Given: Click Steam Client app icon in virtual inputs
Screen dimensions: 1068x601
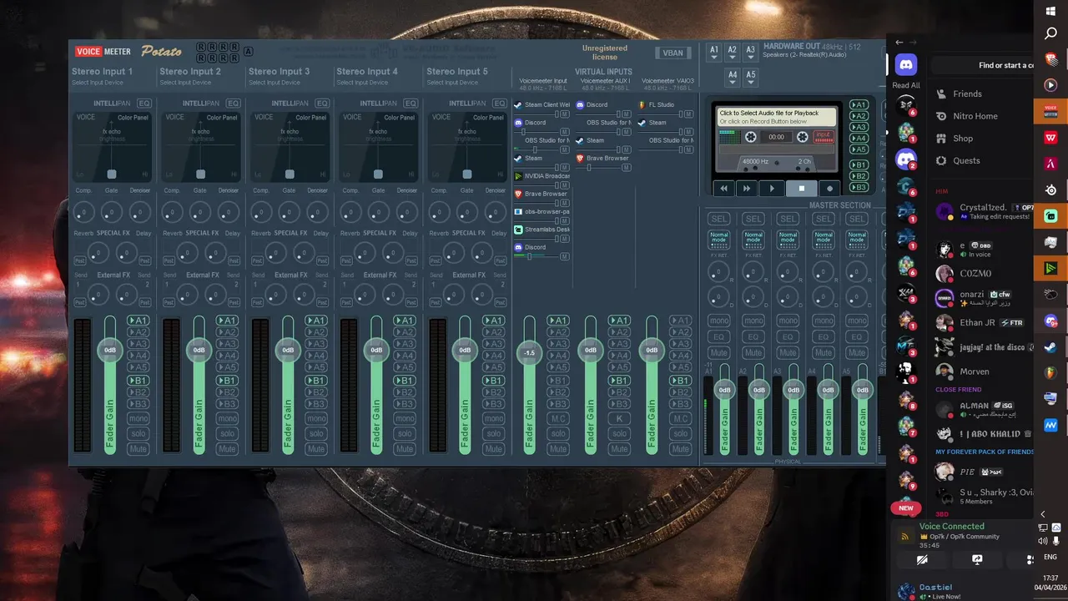Looking at the screenshot, I should pos(517,105).
